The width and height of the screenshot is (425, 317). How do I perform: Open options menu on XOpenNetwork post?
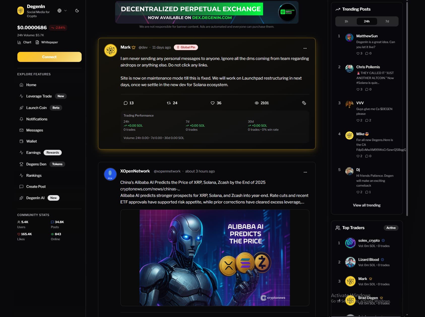(305, 172)
